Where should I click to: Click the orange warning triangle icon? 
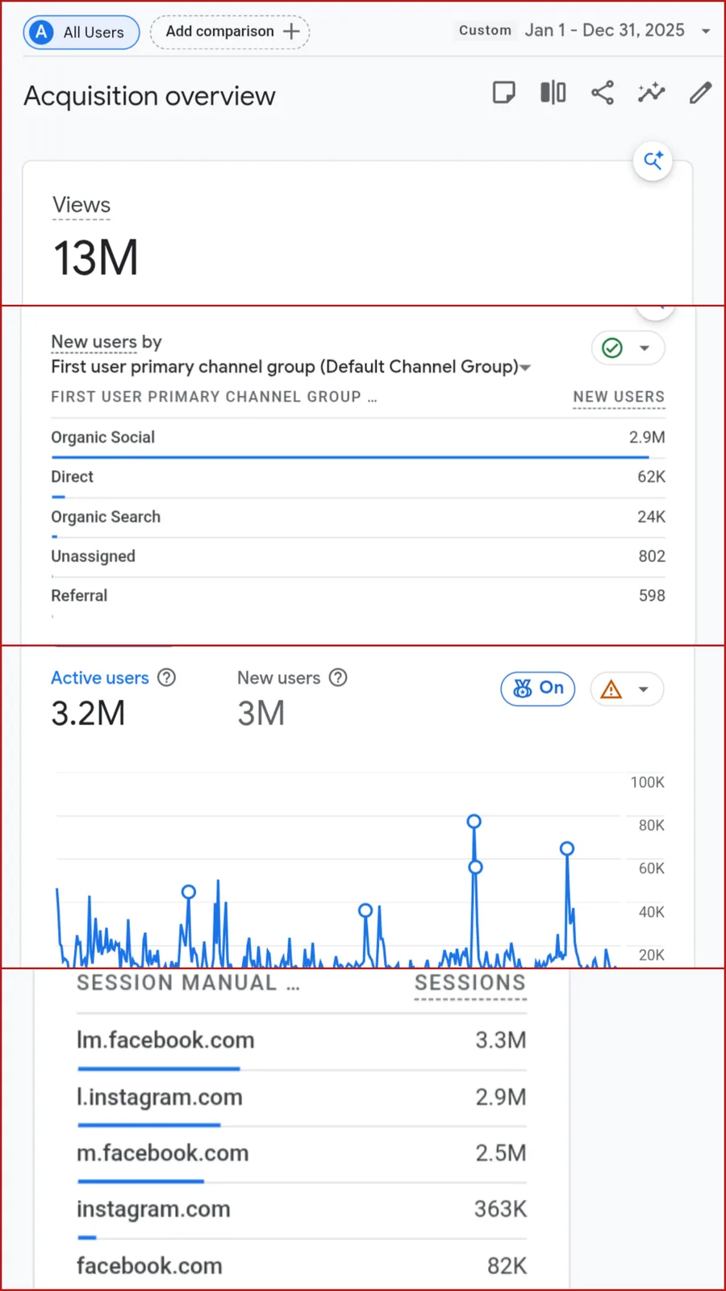pyautogui.click(x=611, y=689)
